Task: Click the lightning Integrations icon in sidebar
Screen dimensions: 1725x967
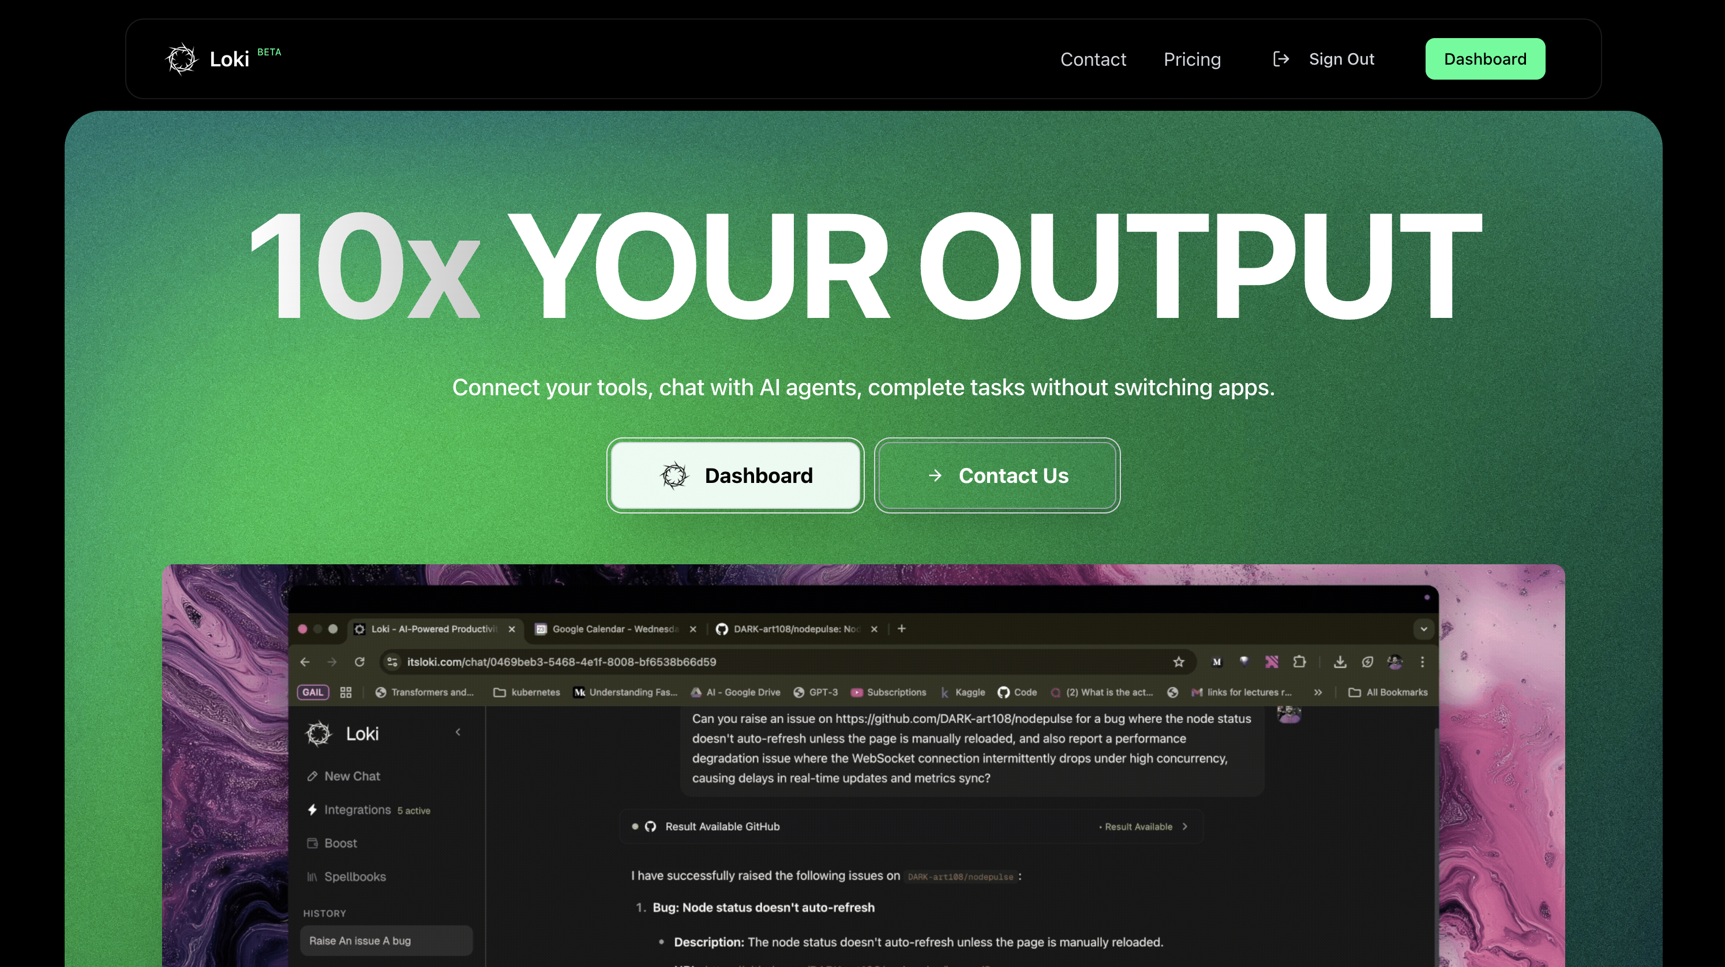Action: 312,809
